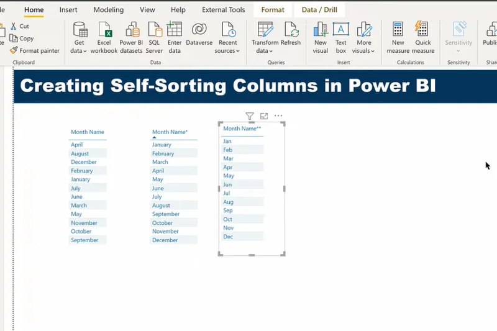Insert a New visual
The width and height of the screenshot is (497, 331).
pyautogui.click(x=321, y=38)
